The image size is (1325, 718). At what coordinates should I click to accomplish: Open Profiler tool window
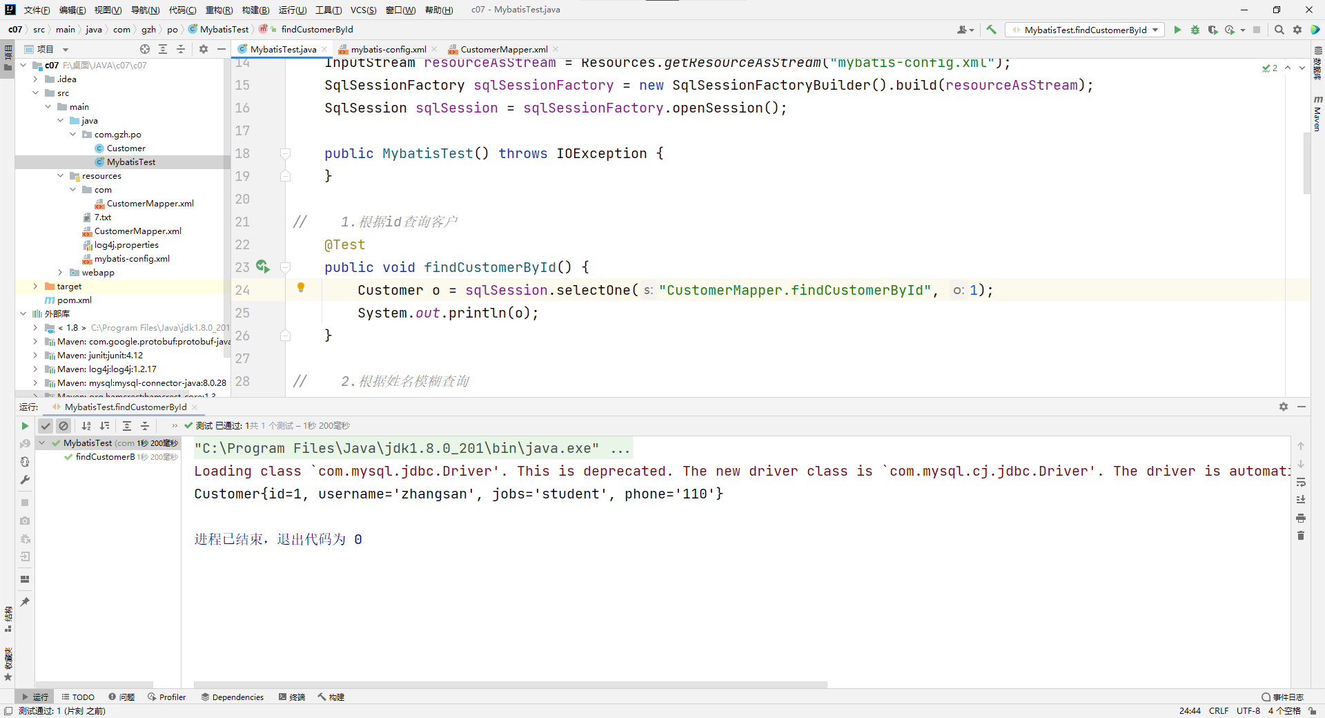point(166,697)
